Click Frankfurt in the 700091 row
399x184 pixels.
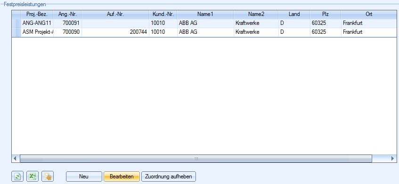point(369,23)
